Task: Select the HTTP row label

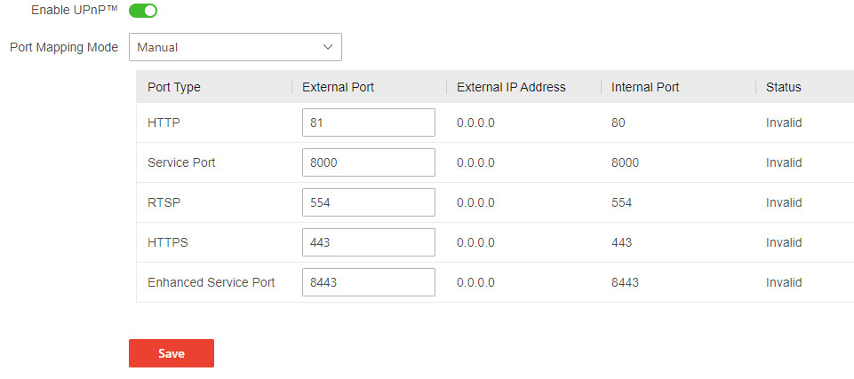Action: (x=164, y=122)
